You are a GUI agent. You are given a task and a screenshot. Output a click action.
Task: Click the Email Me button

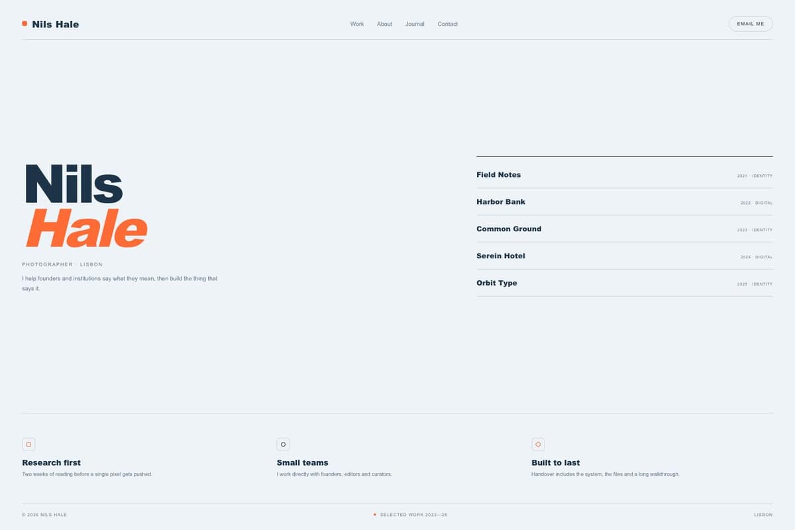coord(751,24)
